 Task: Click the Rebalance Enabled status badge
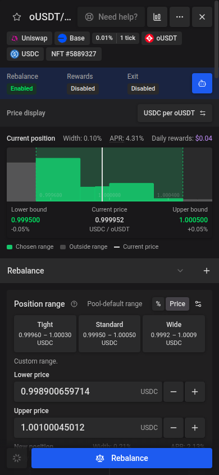22,88
